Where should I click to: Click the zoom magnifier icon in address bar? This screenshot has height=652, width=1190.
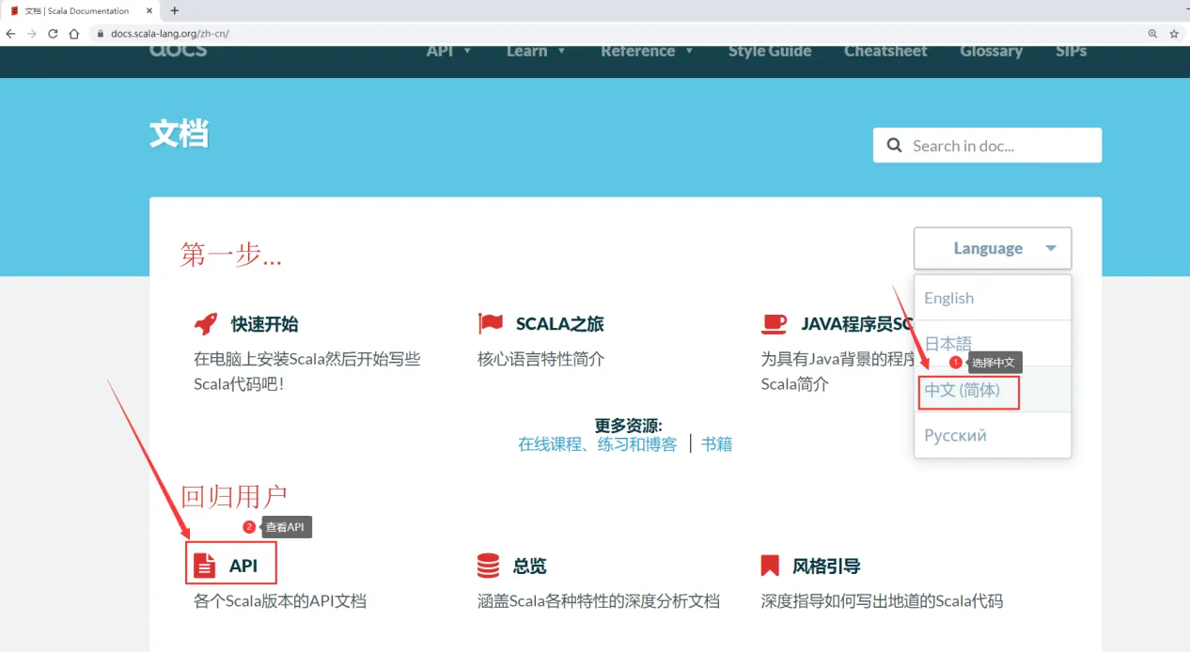click(1152, 33)
